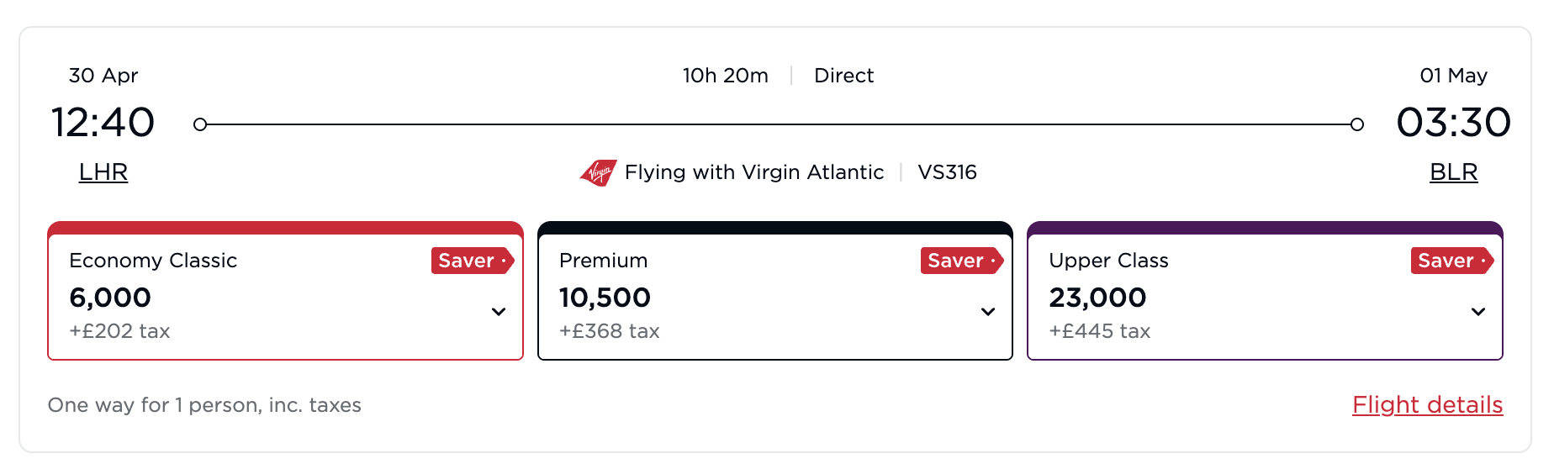The width and height of the screenshot is (1554, 464).
Task: Expand the Premium fare chevron
Action: pyautogui.click(x=988, y=312)
